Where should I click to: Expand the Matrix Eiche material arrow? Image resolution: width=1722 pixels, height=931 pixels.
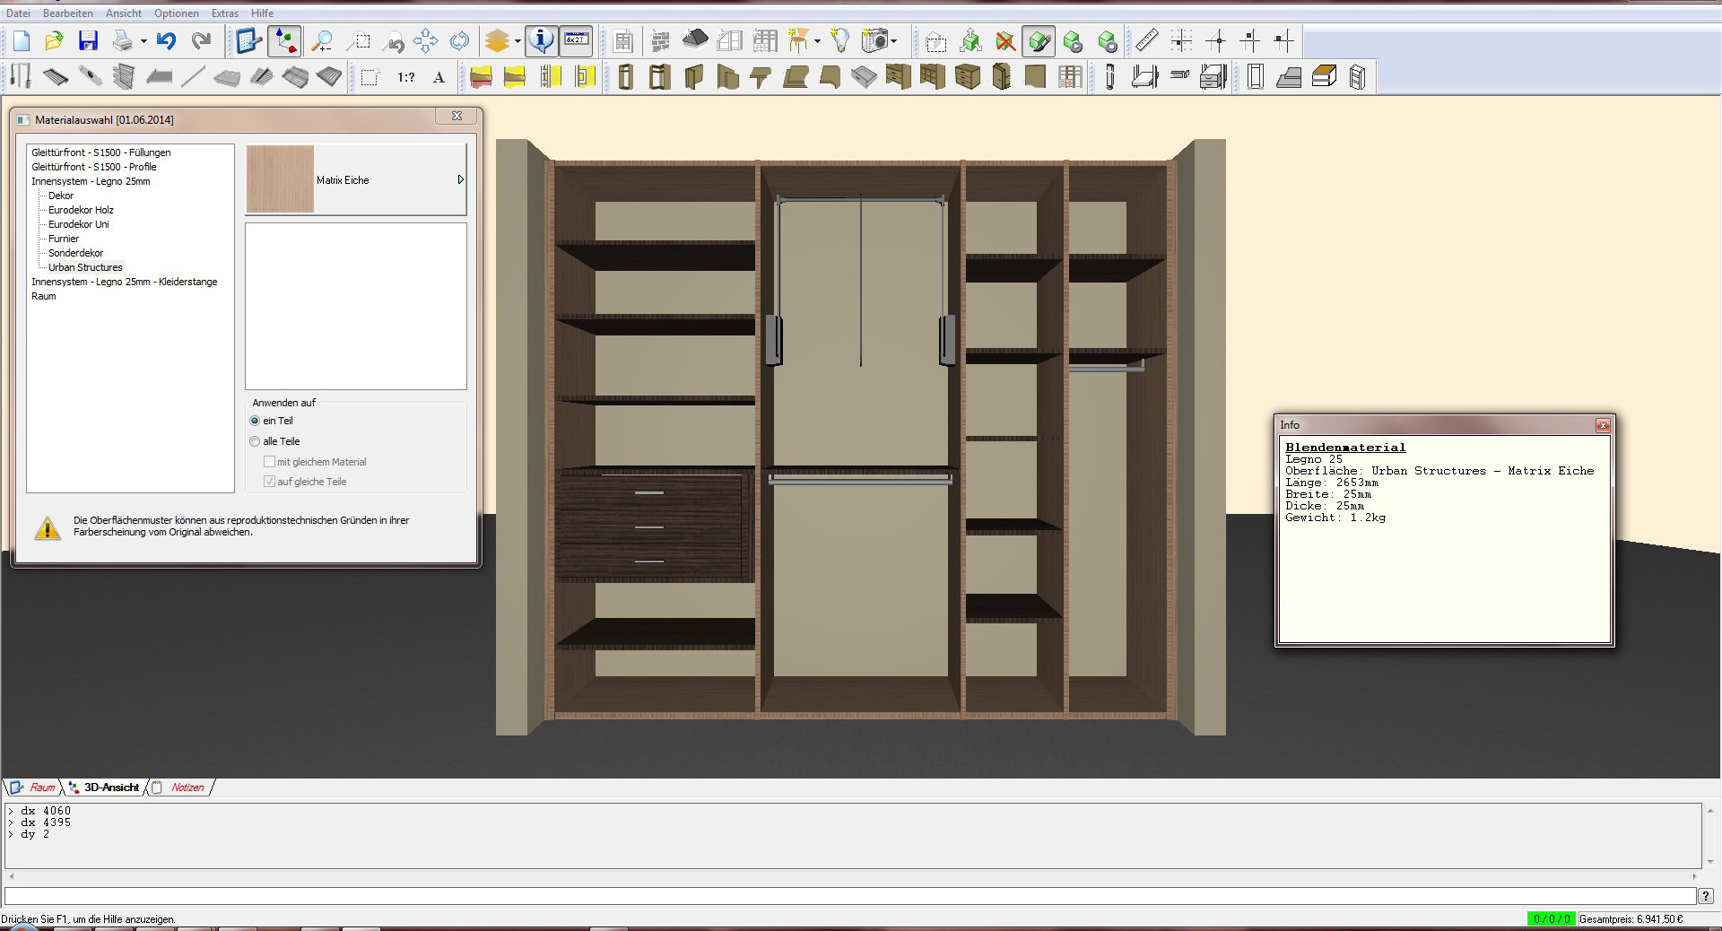pyautogui.click(x=460, y=179)
